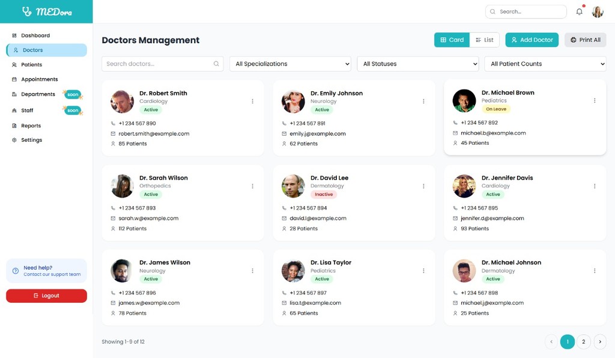Open the notification bell
615x358 pixels.
click(x=580, y=12)
